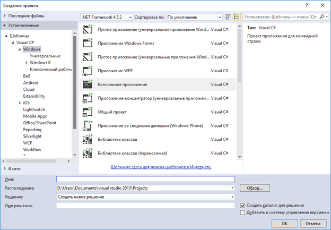Viewport: 331px width, 230px height.
Task: Select the Android tree item
Action: [31, 83]
